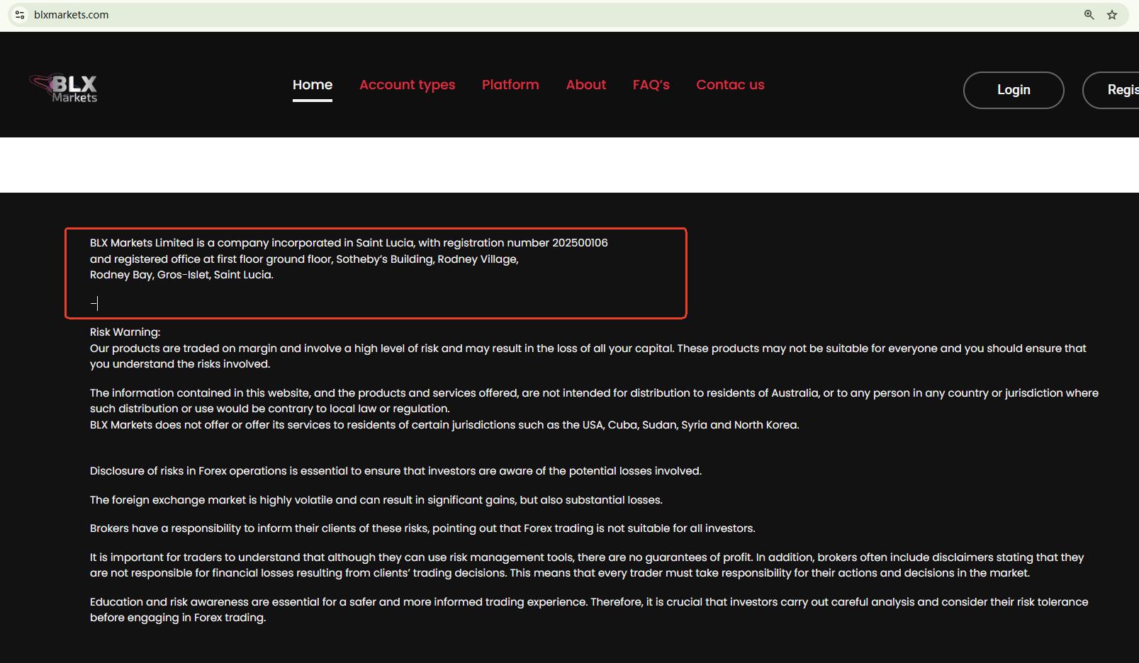The image size is (1139, 663).
Task: Select the Contac us link
Action: pyautogui.click(x=730, y=85)
